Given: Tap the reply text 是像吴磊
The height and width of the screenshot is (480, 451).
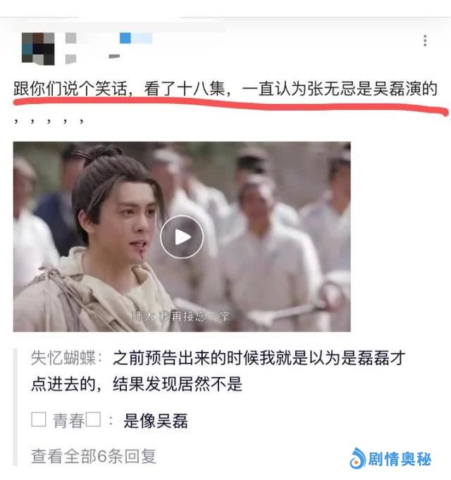Looking at the screenshot, I should click(156, 420).
